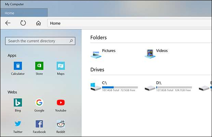Click the Calculator label text
Screen dimensions: 212x137
coord(18,74)
